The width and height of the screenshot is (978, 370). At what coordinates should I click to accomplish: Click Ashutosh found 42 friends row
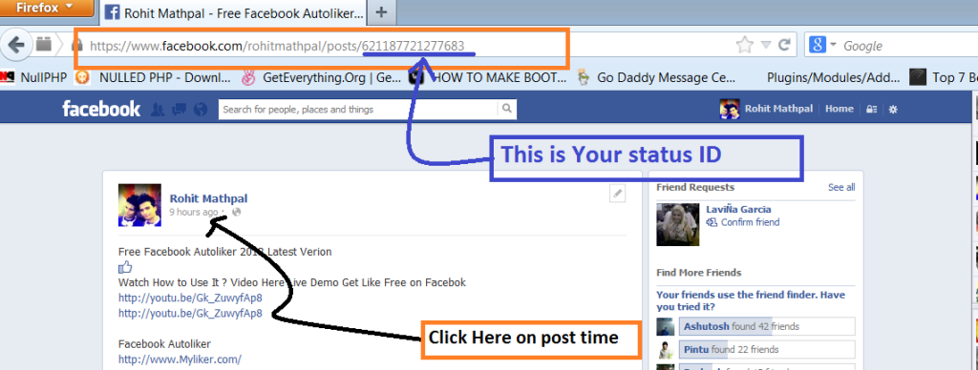click(767, 326)
